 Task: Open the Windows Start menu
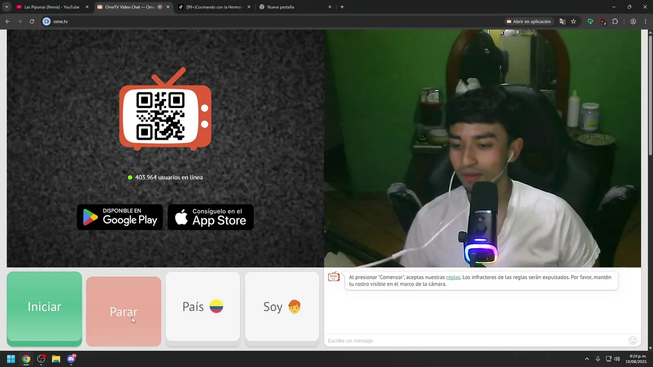pos(11,359)
